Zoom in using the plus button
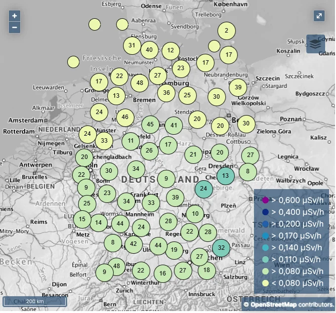The height and width of the screenshot is (313, 336). click(x=15, y=16)
